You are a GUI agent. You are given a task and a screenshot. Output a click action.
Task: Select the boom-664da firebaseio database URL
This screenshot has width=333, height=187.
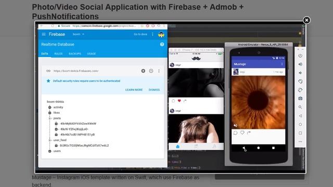coord(76,71)
